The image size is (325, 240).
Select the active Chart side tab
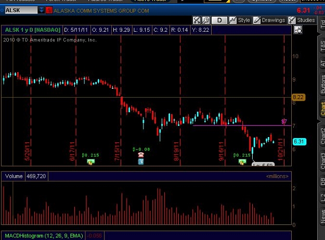click(x=322, y=109)
